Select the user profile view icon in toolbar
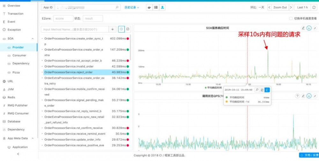 click(162, 7)
